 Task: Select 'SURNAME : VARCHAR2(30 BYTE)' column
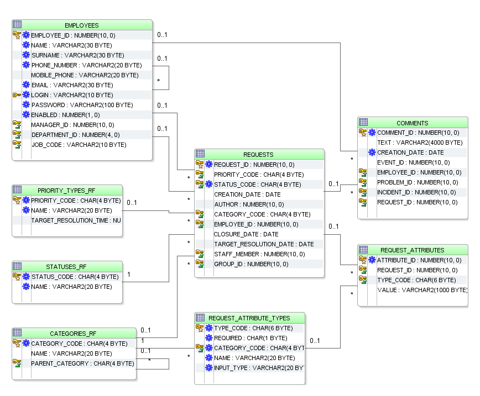[x=78, y=55]
